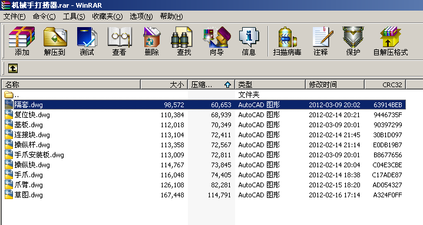
Task: Click packed size 73,845
Action: (x=221, y=165)
